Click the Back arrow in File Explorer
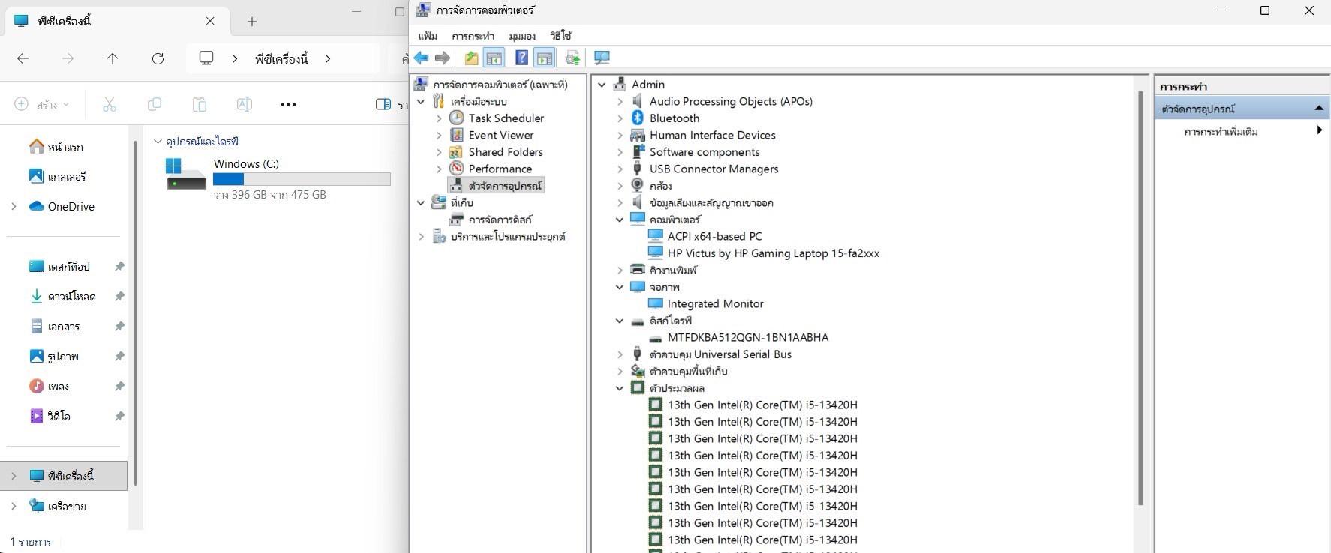The width and height of the screenshot is (1331, 553). tap(23, 58)
